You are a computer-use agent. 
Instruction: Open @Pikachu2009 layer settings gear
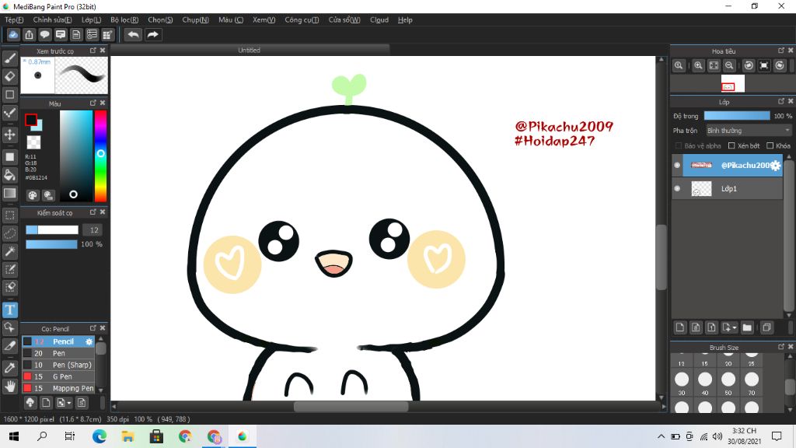click(x=775, y=166)
